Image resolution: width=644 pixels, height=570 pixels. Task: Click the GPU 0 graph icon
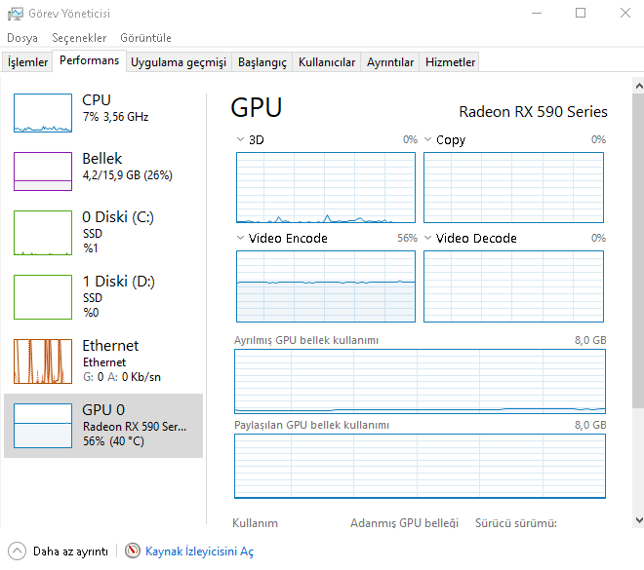coord(43,426)
